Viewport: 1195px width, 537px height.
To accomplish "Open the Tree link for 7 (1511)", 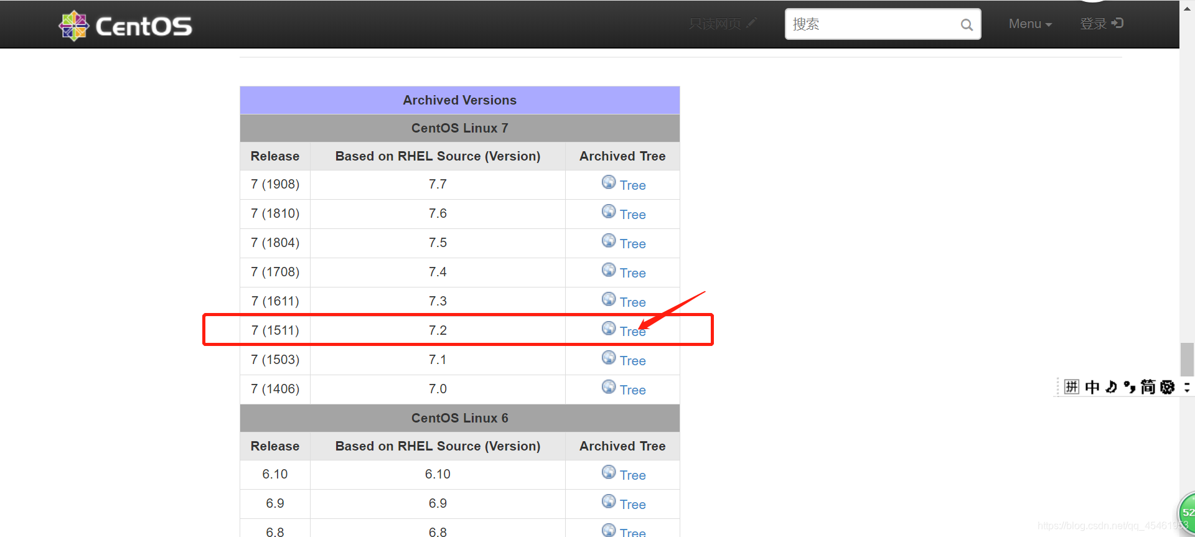I will [632, 332].
